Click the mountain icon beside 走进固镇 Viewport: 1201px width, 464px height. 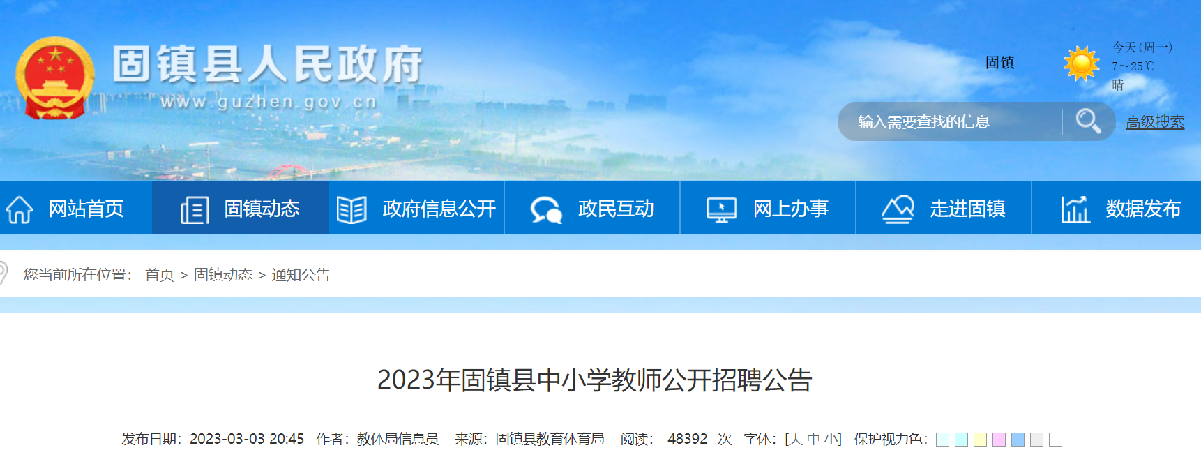(x=898, y=209)
